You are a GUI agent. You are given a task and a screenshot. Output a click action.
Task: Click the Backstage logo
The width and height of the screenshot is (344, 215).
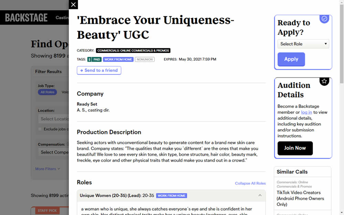(x=26, y=18)
